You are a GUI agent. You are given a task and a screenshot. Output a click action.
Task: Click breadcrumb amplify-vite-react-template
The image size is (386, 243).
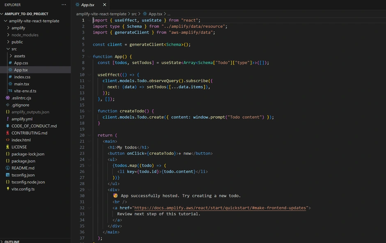pos(101,14)
